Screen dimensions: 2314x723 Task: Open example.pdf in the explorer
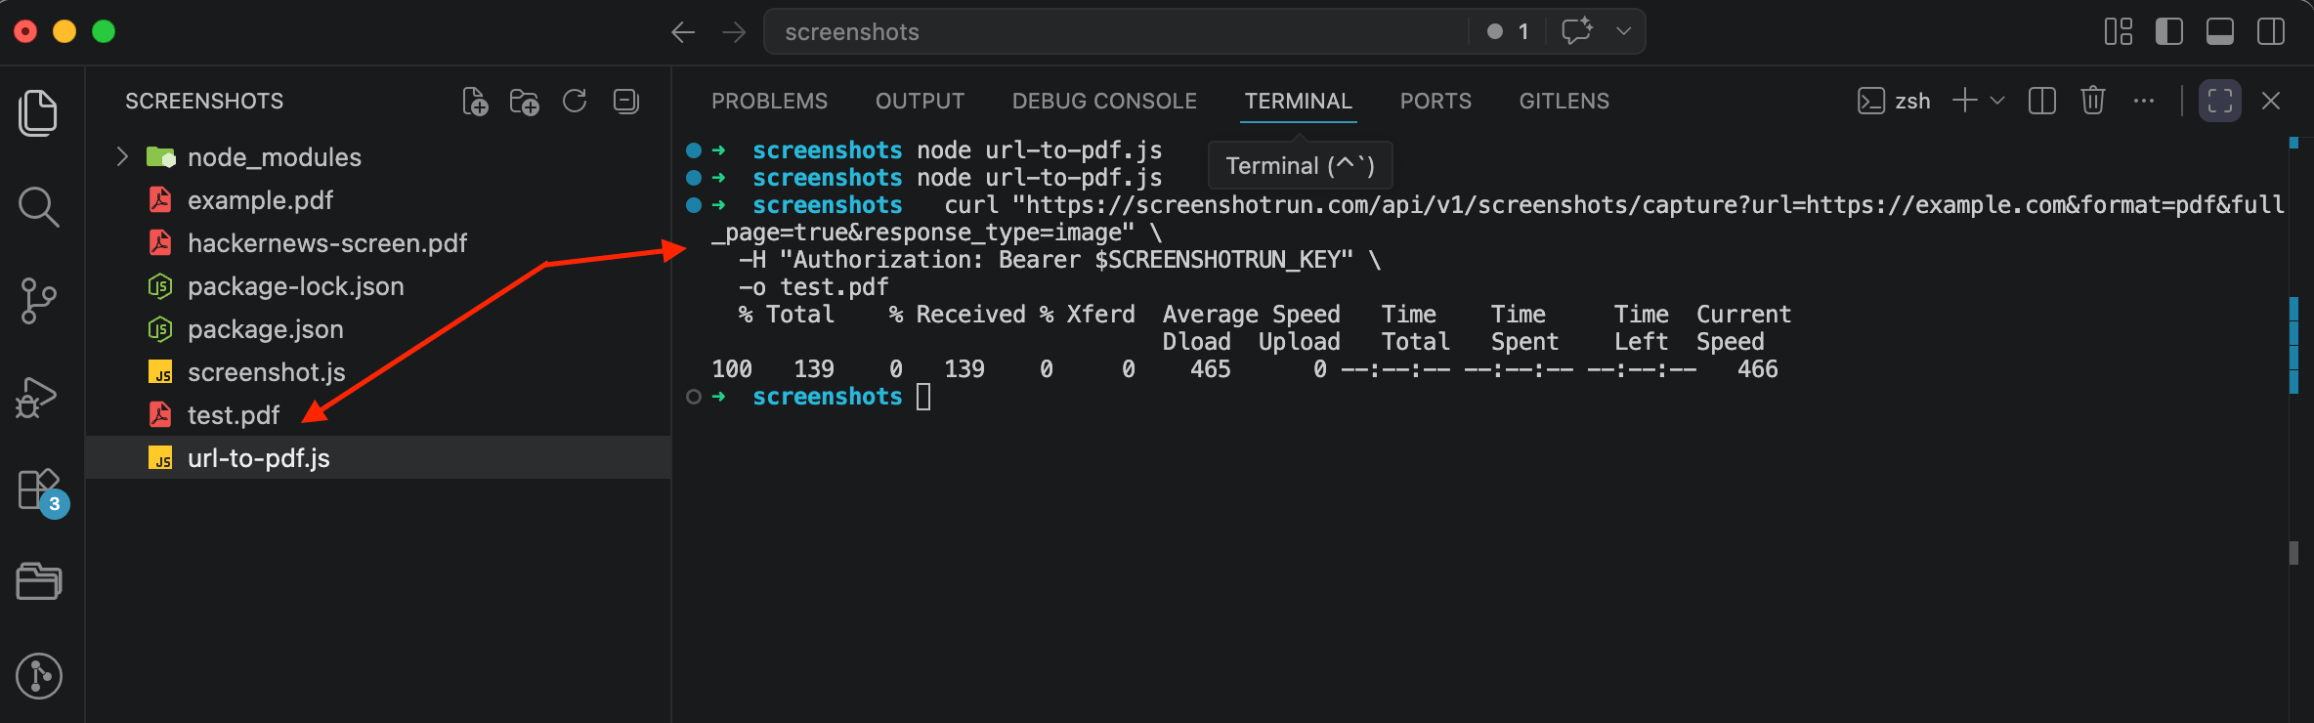(x=377, y=199)
